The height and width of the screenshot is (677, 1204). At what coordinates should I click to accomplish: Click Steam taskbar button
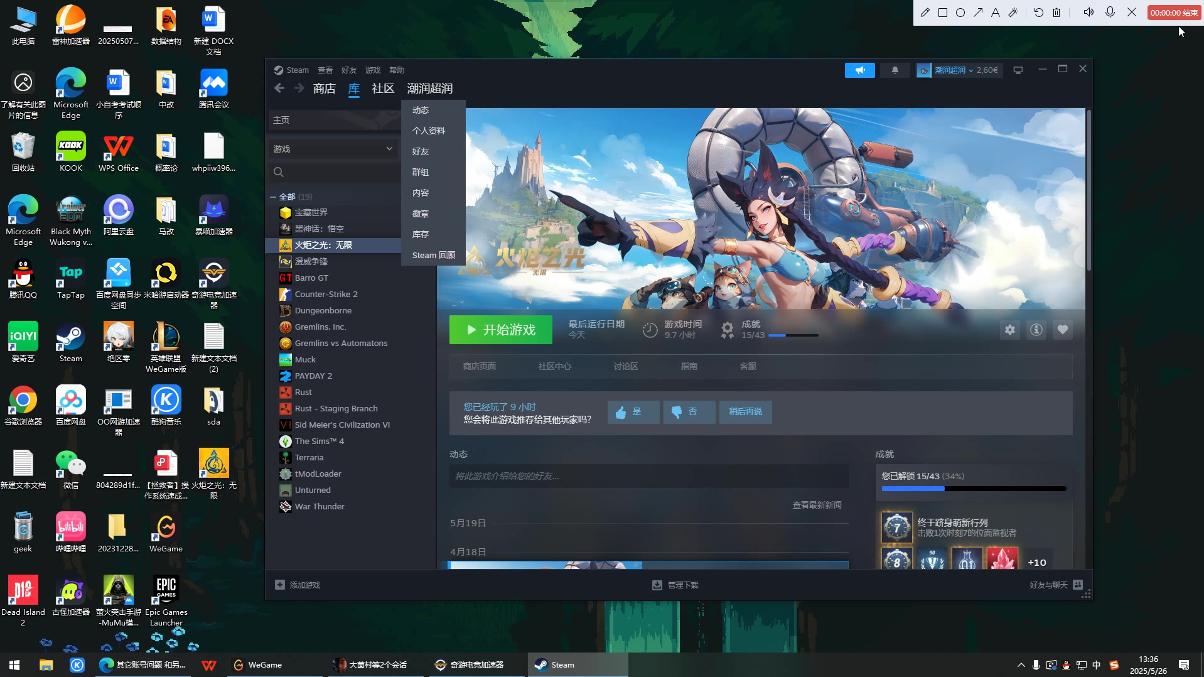pos(577,664)
